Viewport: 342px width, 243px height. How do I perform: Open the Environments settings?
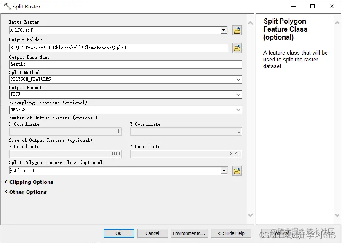[190, 233]
